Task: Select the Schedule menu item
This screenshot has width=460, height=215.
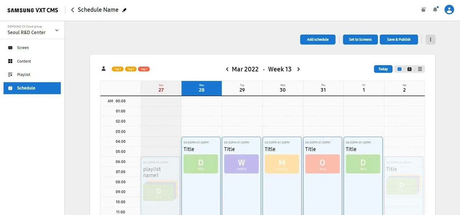Action: (32, 88)
